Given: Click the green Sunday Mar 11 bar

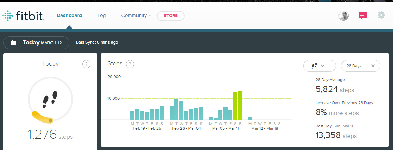Looking at the screenshot, I should 240,106.
